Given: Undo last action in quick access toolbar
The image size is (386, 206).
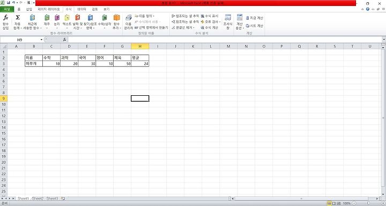Looking at the screenshot, I should [x=14, y=3].
